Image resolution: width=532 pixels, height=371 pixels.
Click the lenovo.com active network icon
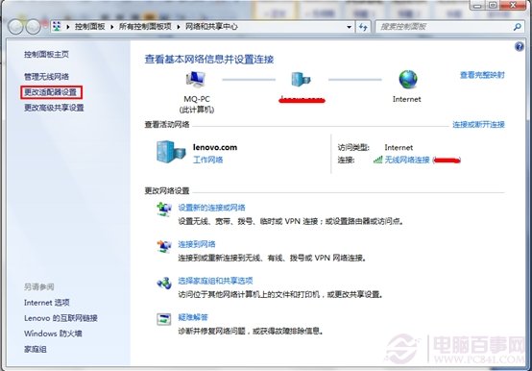coord(171,152)
